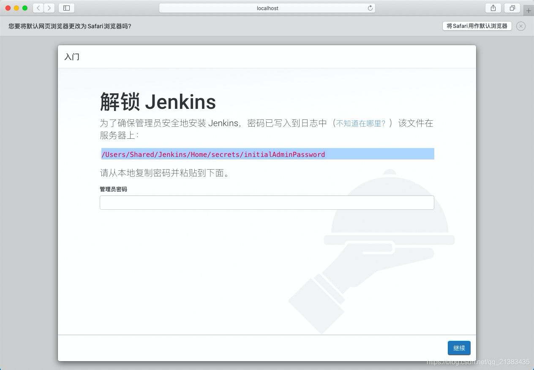Click the 管理员密码 label
This screenshot has height=370, width=534.
113,189
